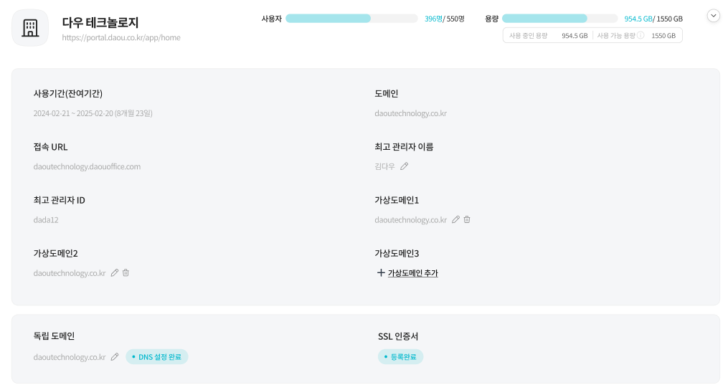This screenshot has width=728, height=390.
Task: Click the 접속 URL daoutechnology.daouoffice.com text
Action: (87, 166)
